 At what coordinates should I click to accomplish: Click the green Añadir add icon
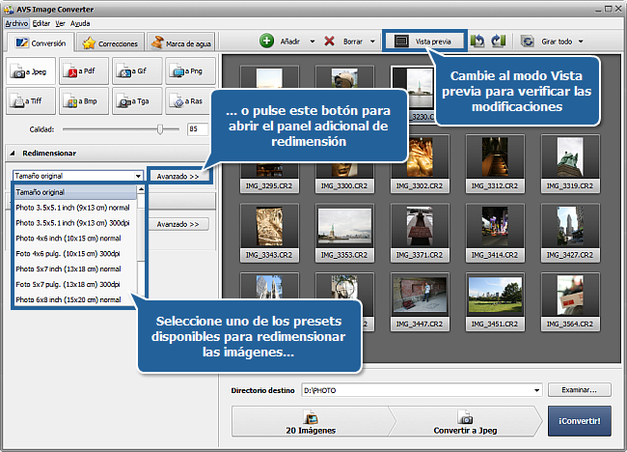pos(267,42)
